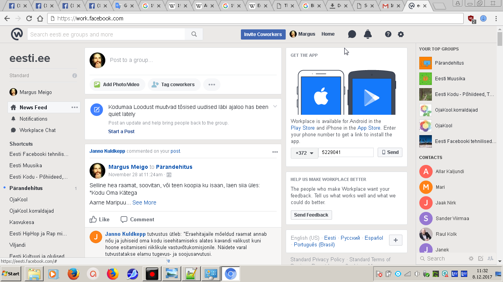Click the Standard Privacy Policy link
The width and height of the screenshot is (503, 282).
318,259
